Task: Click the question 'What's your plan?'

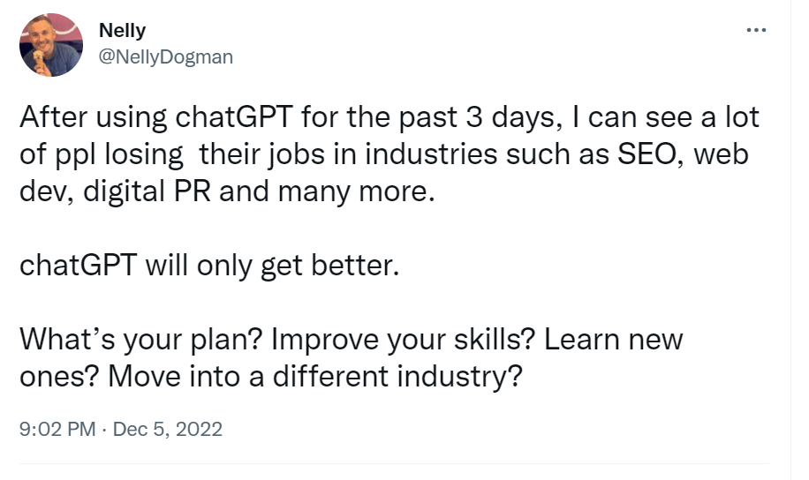Action: point(140,340)
